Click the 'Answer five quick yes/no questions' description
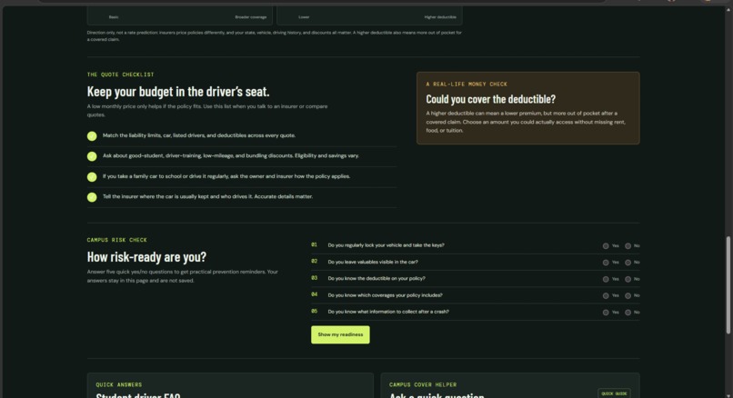733x398 pixels. (x=182, y=276)
